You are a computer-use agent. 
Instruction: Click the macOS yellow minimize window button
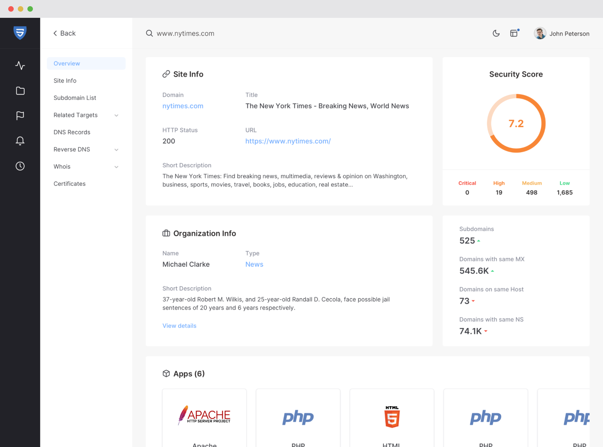coord(21,9)
